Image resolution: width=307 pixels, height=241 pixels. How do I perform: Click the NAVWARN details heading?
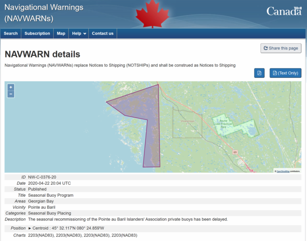(42, 54)
